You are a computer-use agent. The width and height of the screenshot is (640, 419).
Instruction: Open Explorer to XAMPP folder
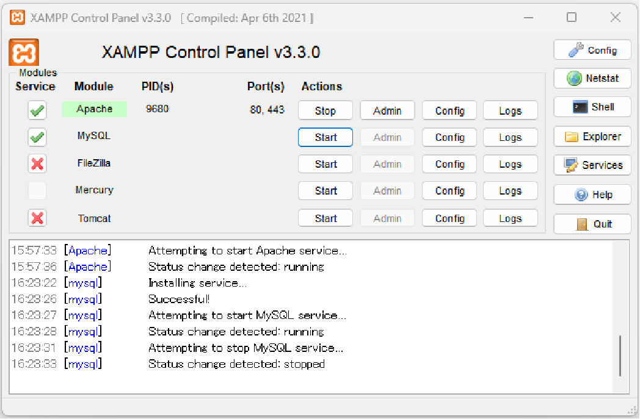(x=592, y=136)
